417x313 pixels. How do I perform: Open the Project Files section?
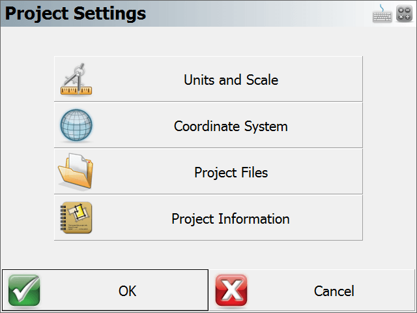208,171
